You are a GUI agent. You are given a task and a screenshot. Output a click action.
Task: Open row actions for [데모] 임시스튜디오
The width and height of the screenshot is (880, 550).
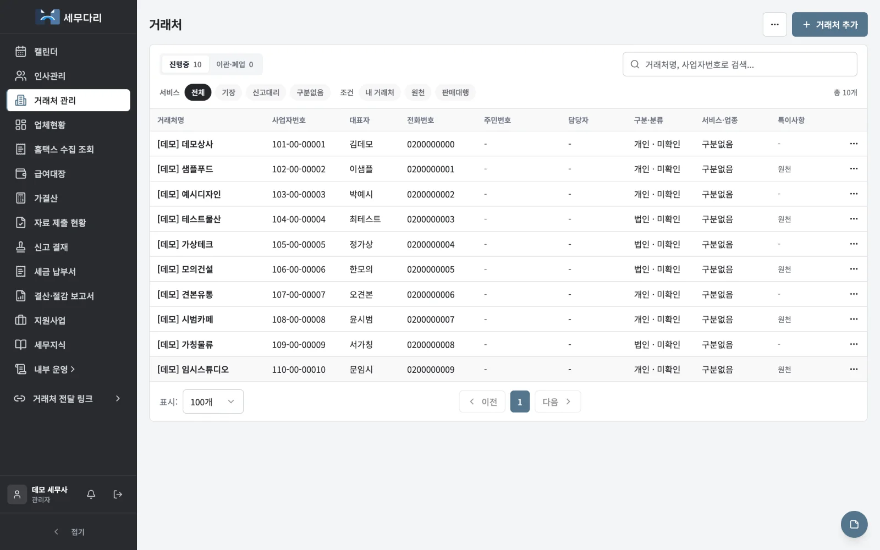[854, 369]
